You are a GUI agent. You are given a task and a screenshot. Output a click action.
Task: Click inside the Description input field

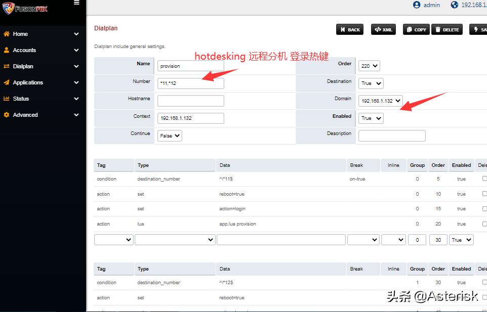pos(391,136)
